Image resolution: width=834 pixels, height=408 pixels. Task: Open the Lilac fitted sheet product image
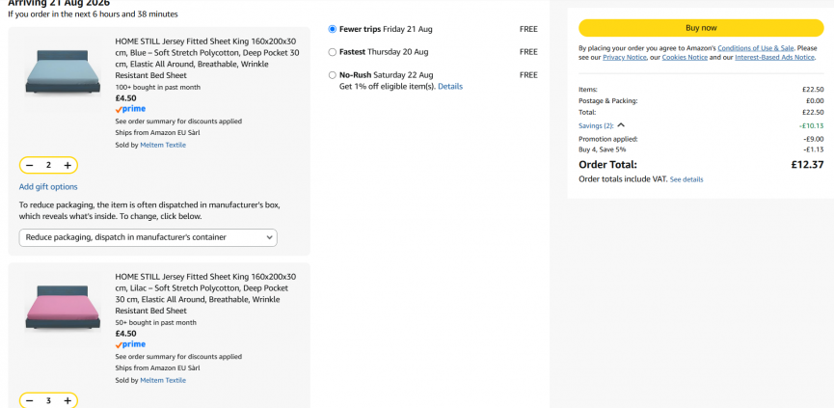[63, 308]
